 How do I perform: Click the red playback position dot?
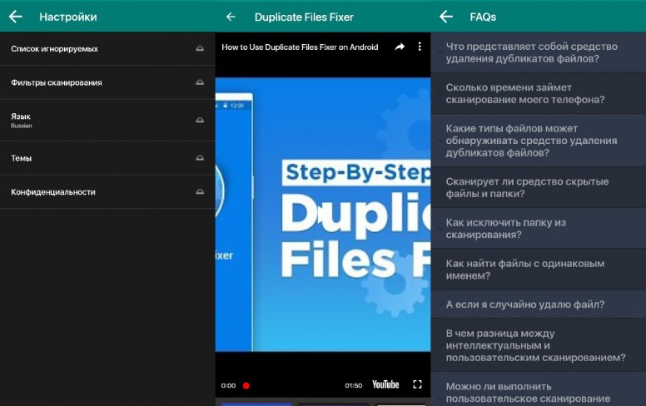click(x=246, y=385)
